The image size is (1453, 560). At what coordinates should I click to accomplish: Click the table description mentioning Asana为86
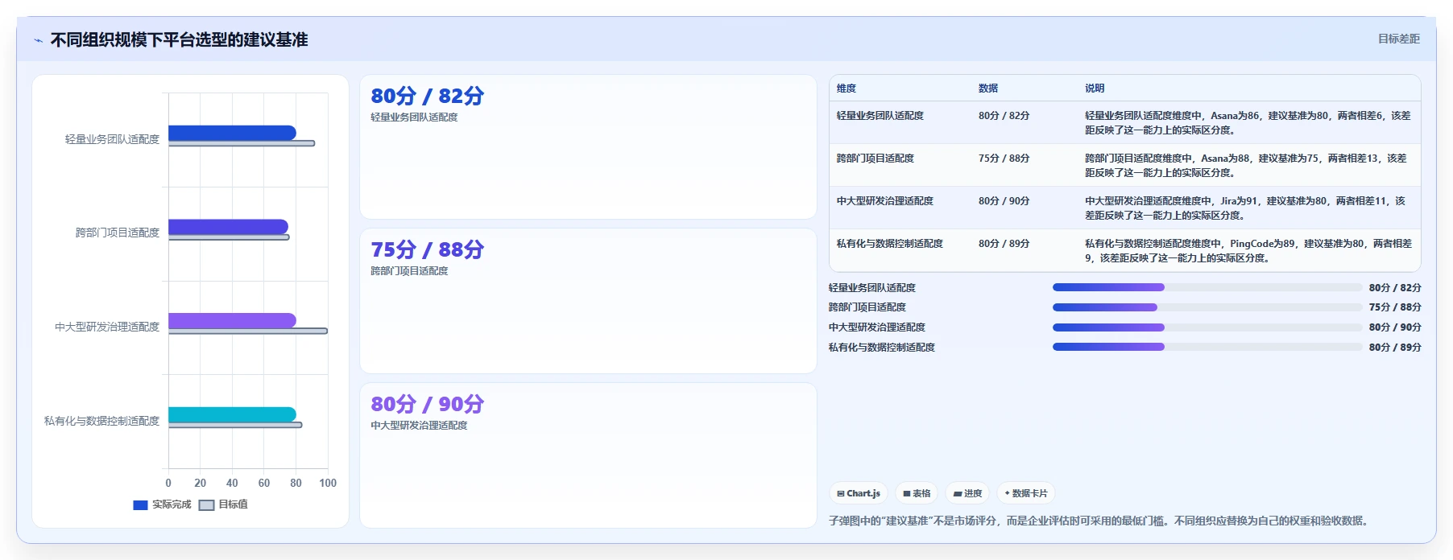tap(1248, 123)
